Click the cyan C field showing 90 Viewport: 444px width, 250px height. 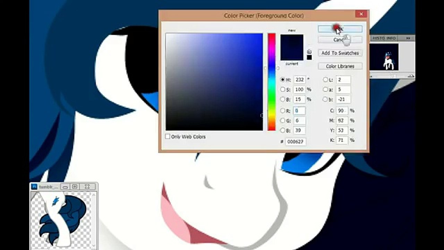pyautogui.click(x=342, y=111)
